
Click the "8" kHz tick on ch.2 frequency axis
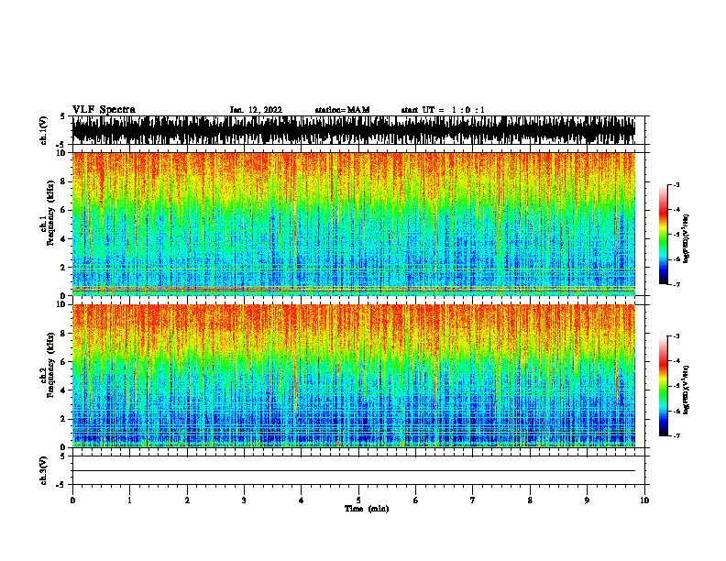(x=63, y=333)
